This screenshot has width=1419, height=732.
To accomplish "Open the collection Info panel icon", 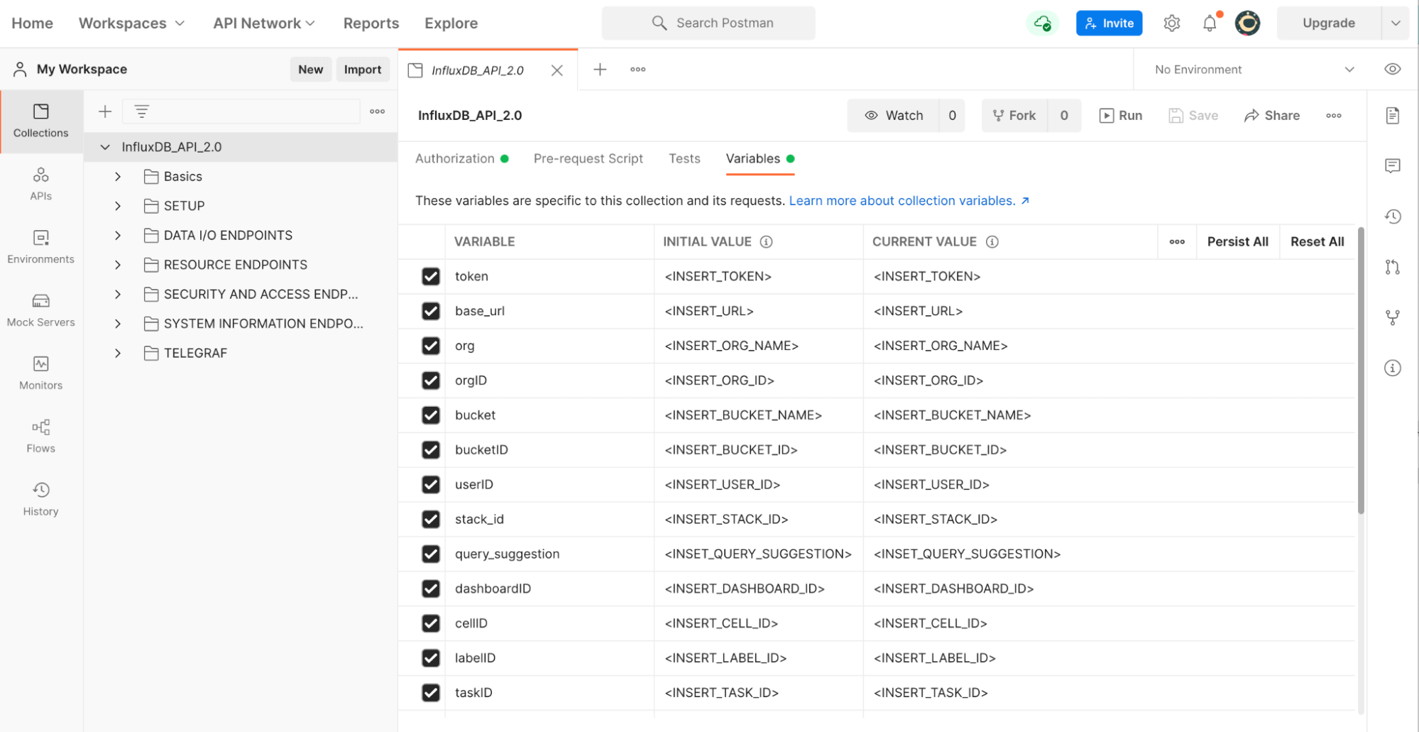I will 1393,367.
